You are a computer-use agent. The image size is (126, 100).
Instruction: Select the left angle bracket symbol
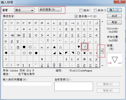coord(5,47)
